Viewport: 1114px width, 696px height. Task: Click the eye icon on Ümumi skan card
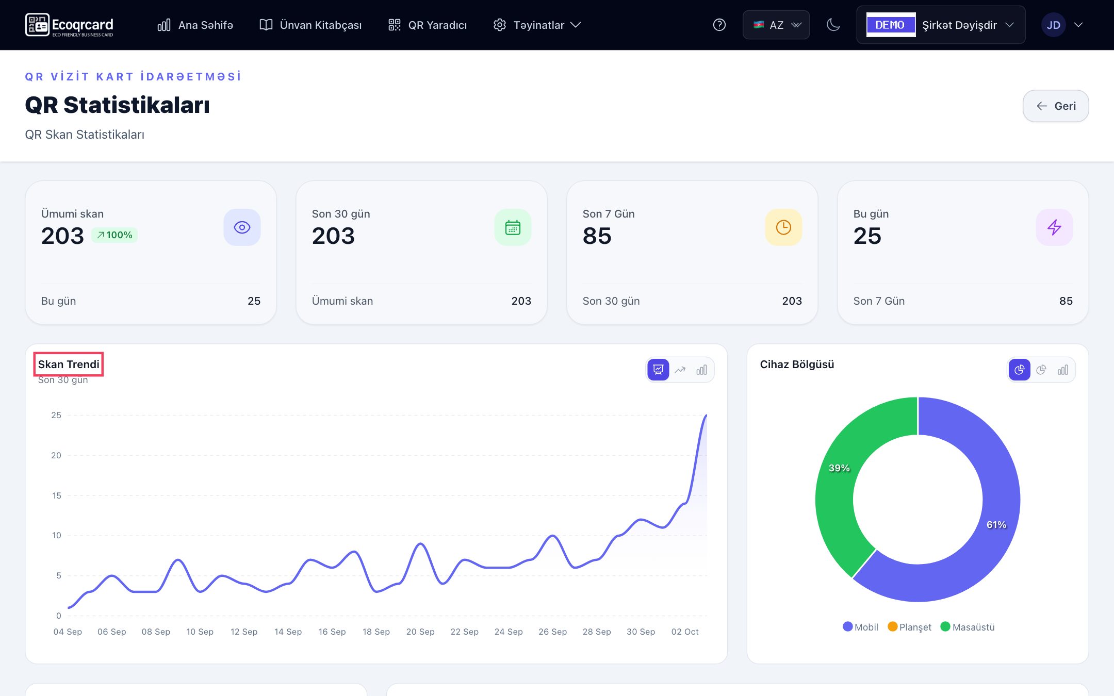[x=242, y=227]
